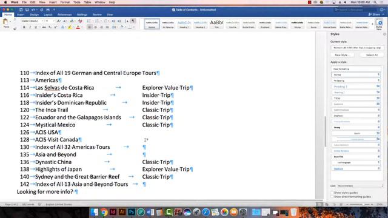Image resolution: width=388 pixels, height=218 pixels.
Task: Click the Redo icon in title bar
Action: click(x=42, y=10)
